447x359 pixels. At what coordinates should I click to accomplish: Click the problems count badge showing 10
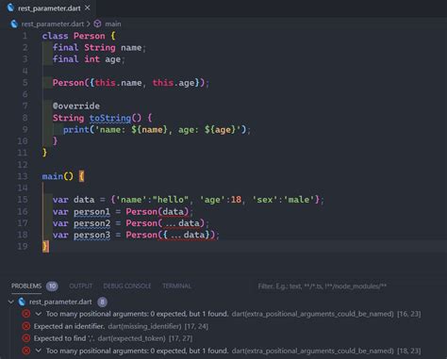click(x=52, y=286)
